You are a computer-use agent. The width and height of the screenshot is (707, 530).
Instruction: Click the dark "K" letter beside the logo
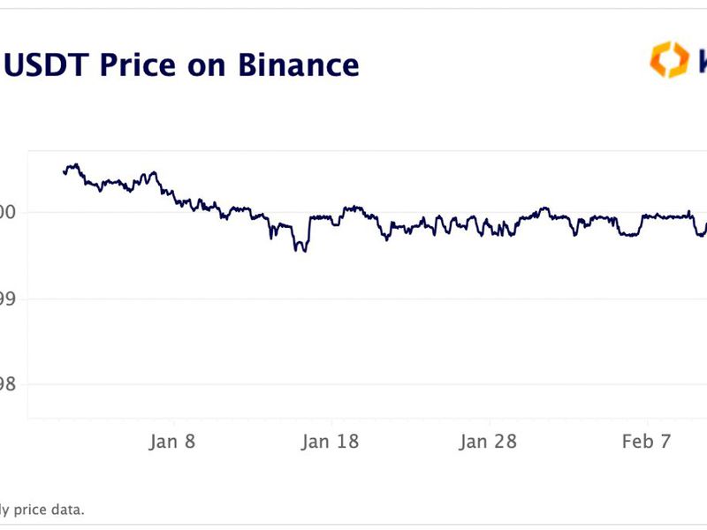pyautogui.click(x=700, y=60)
